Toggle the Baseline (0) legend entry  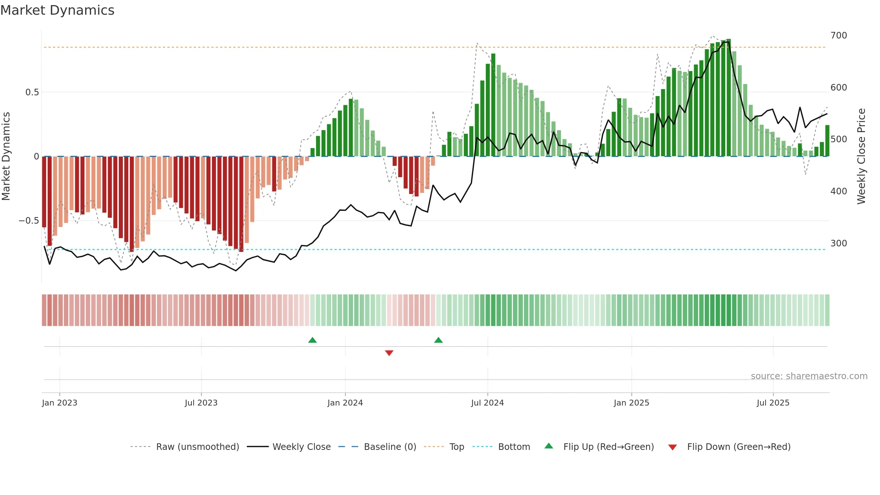point(377,447)
